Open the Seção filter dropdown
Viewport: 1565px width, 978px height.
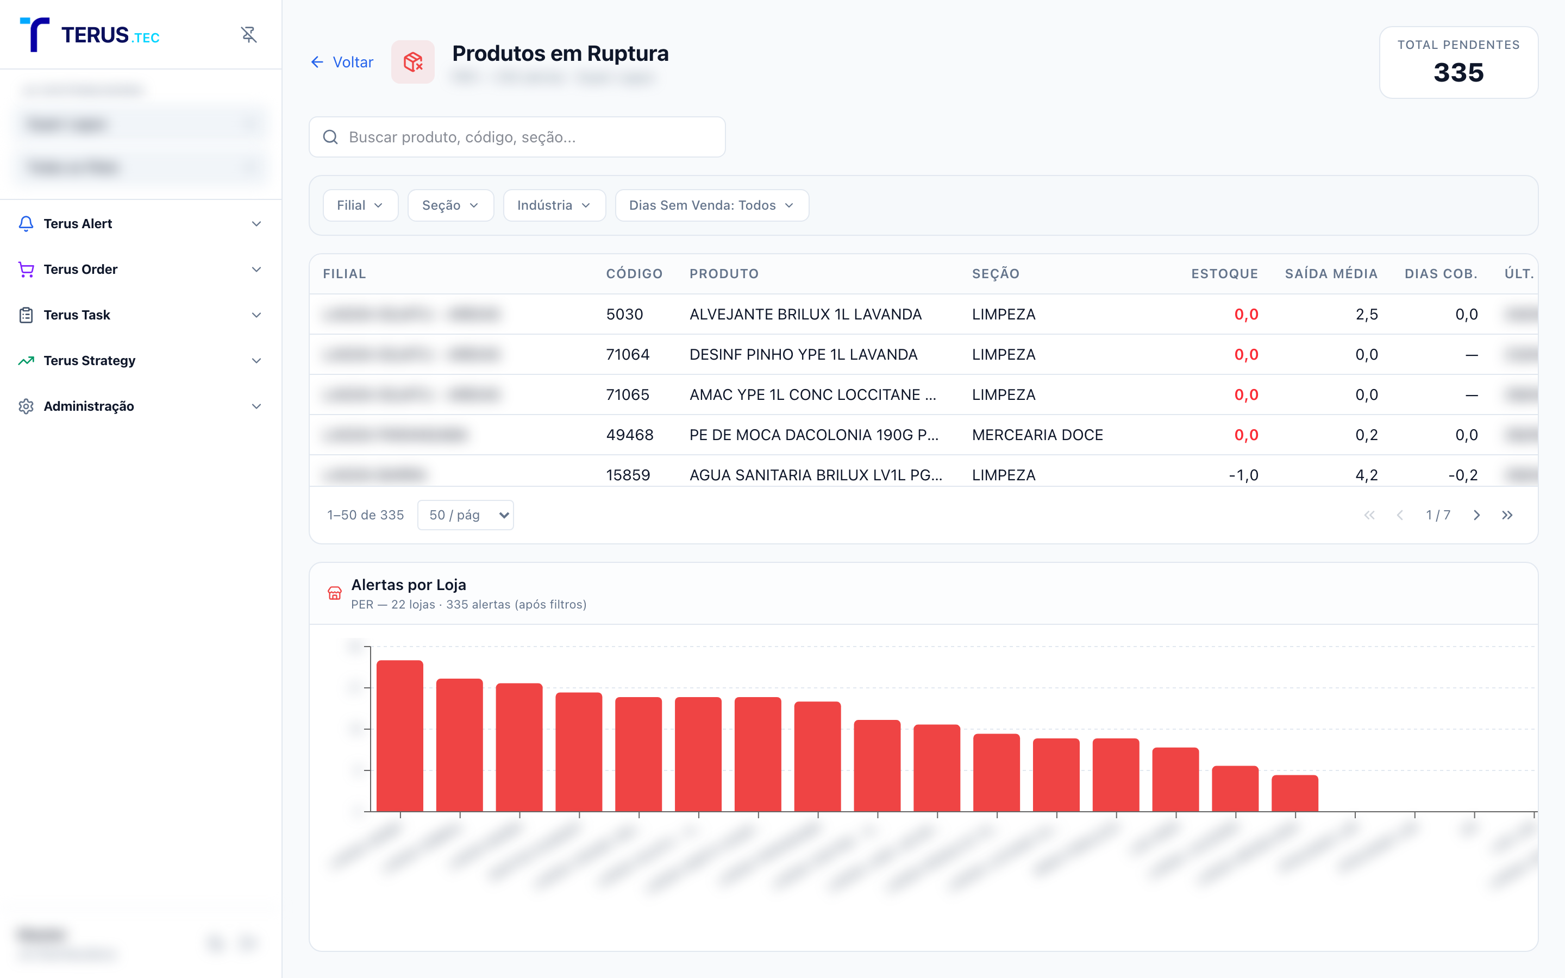pyautogui.click(x=450, y=205)
